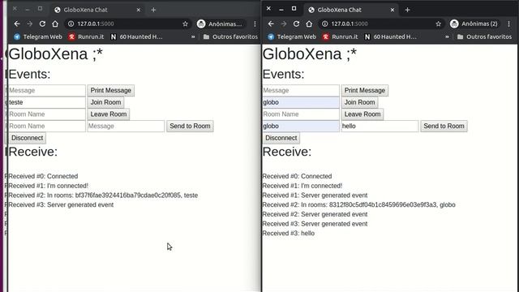Open Outros favoritos folder in left window
519x292 pixels.
(230, 36)
